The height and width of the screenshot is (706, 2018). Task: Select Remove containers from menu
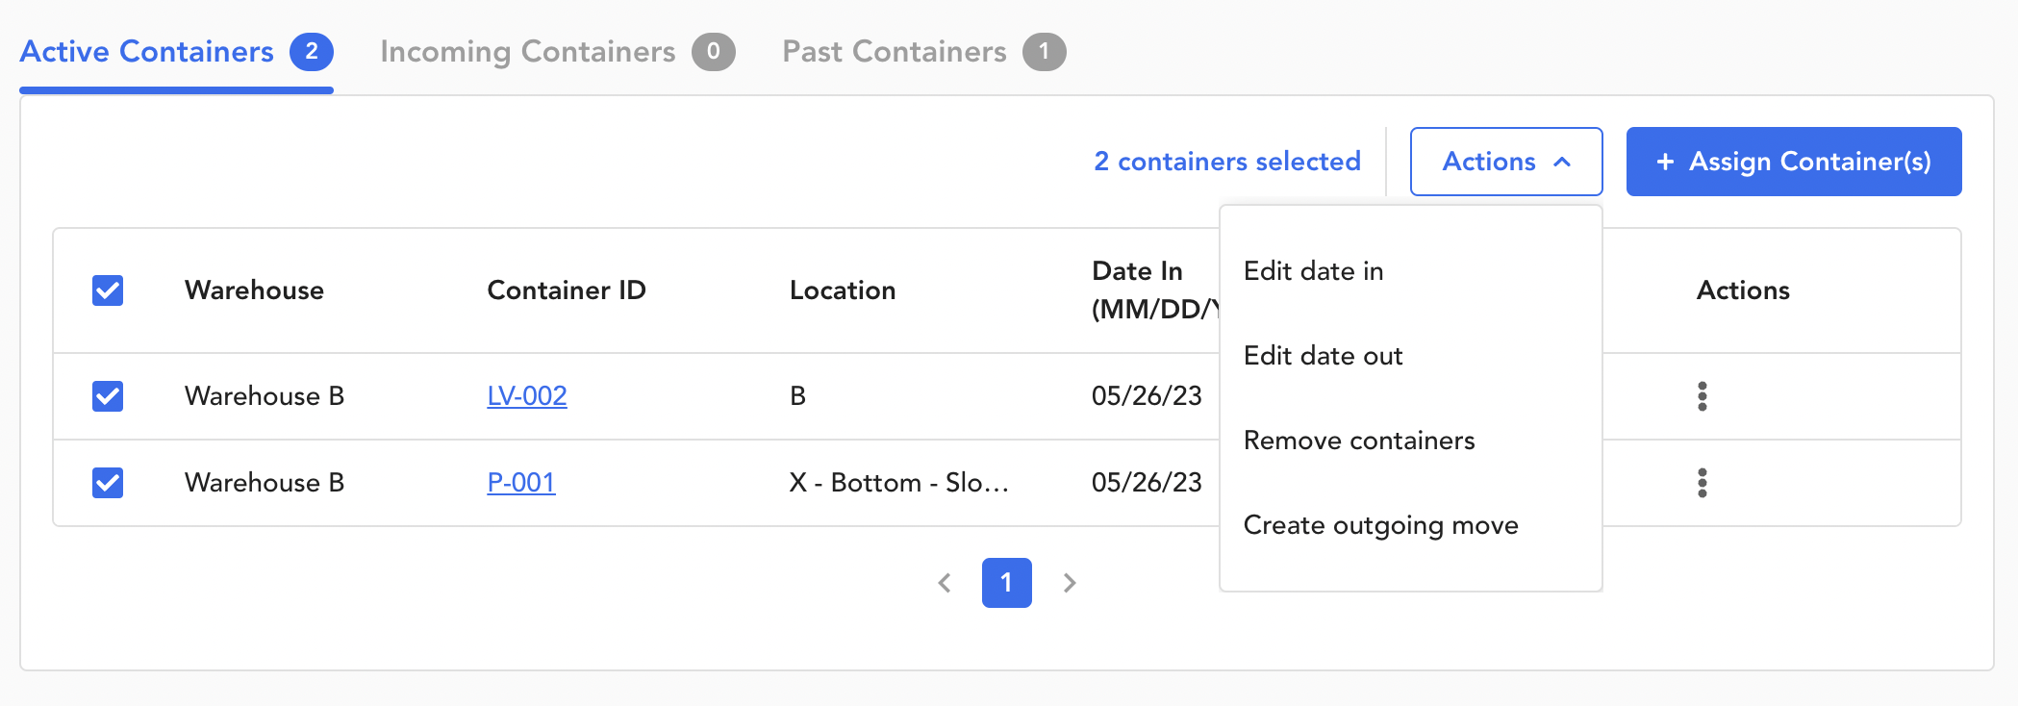[1358, 441]
